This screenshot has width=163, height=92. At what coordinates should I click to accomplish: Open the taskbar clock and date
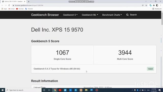[154, 90]
